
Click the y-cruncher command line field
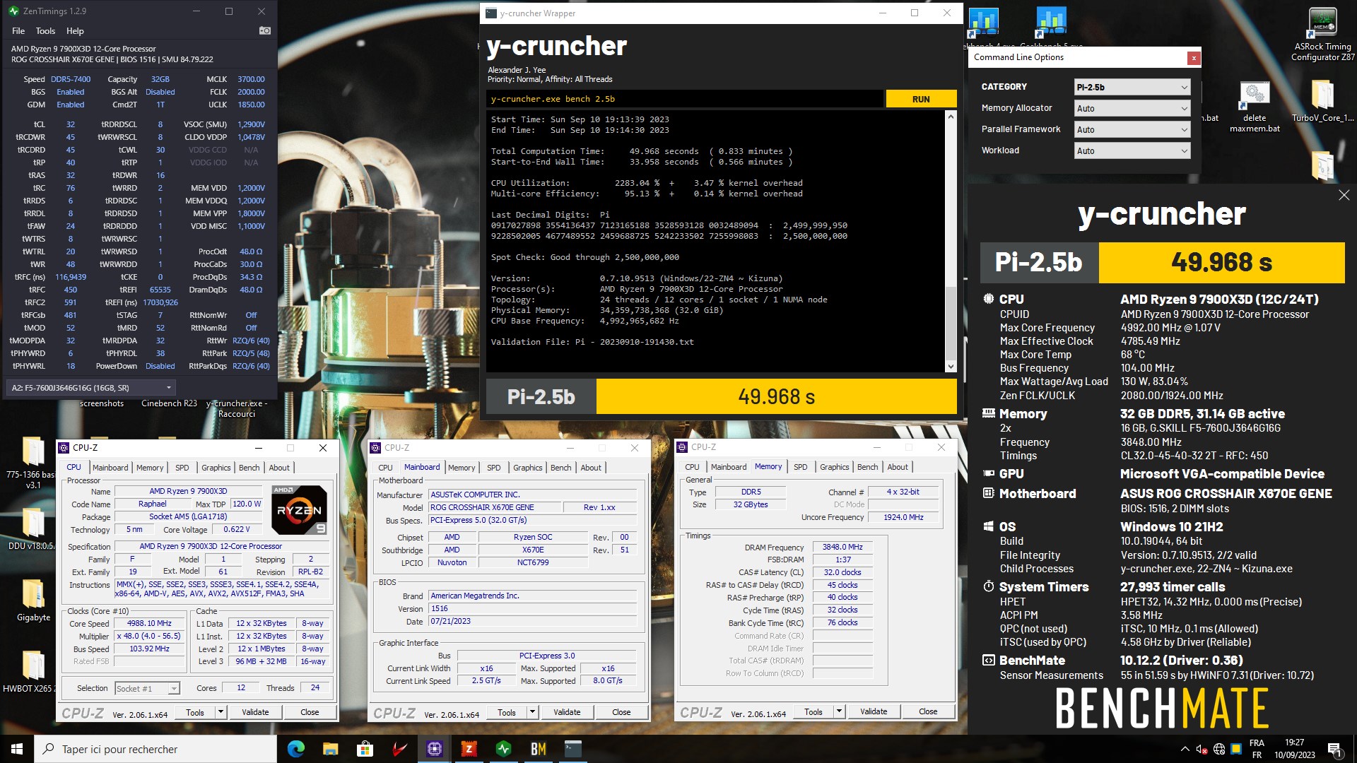click(684, 99)
